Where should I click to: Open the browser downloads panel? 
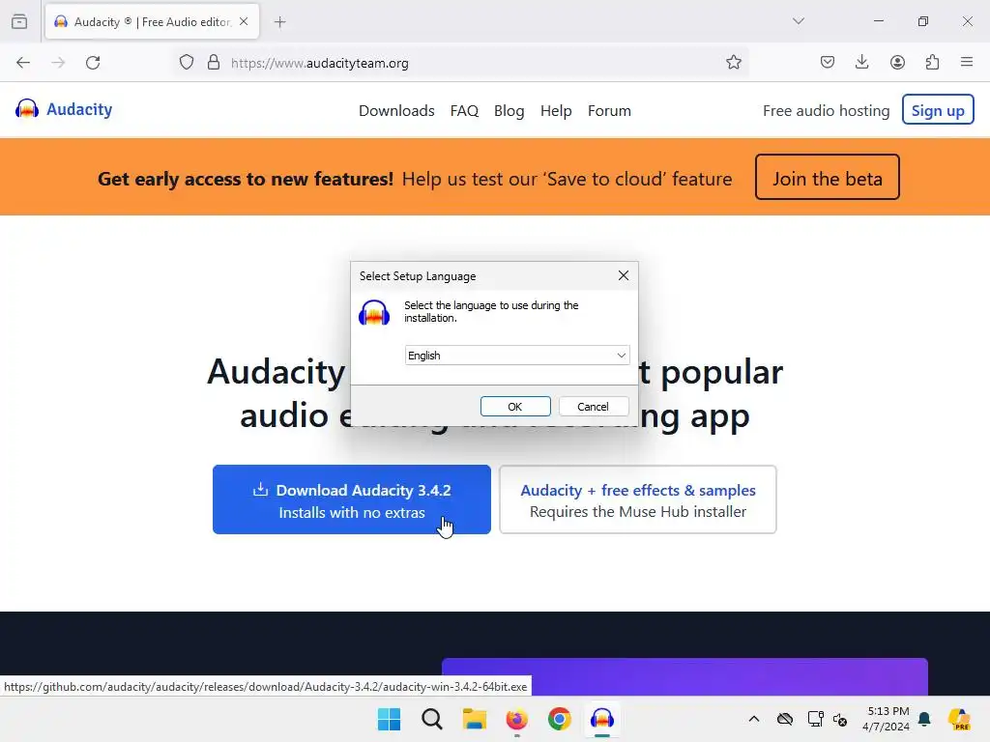click(x=861, y=63)
